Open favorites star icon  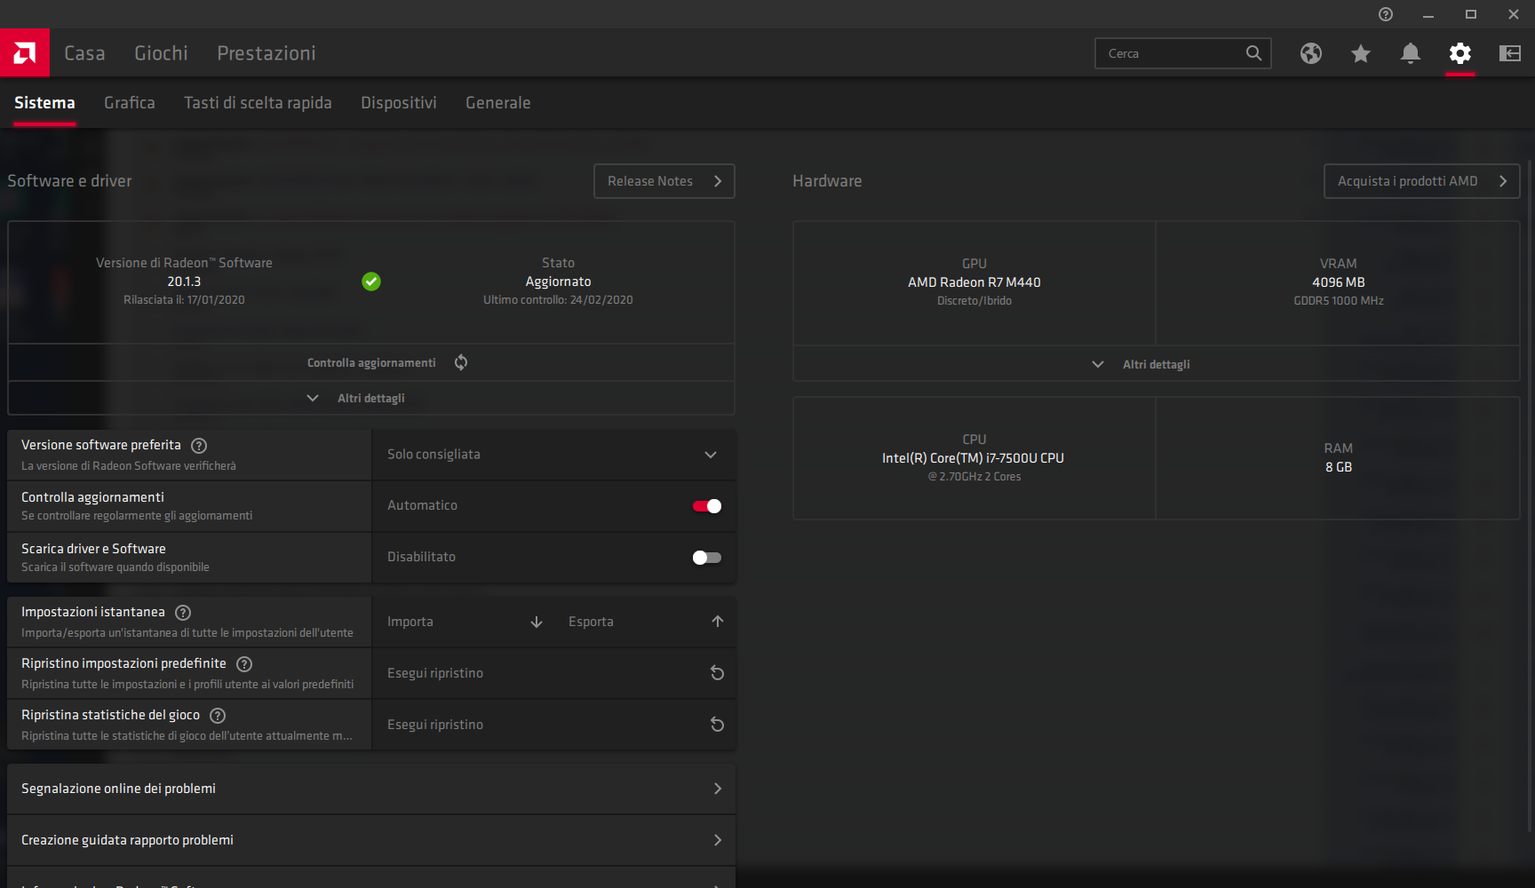pyautogui.click(x=1361, y=53)
